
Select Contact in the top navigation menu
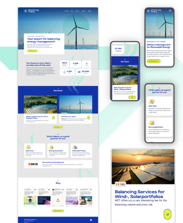[x=83, y=11]
